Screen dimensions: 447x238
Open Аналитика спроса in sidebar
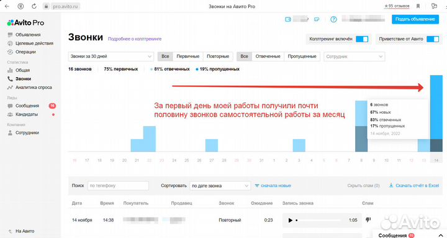coord(34,88)
